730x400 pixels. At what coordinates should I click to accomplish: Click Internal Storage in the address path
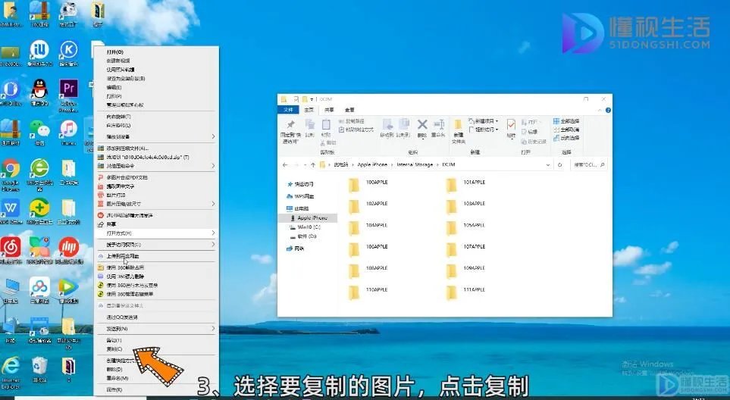click(x=415, y=164)
